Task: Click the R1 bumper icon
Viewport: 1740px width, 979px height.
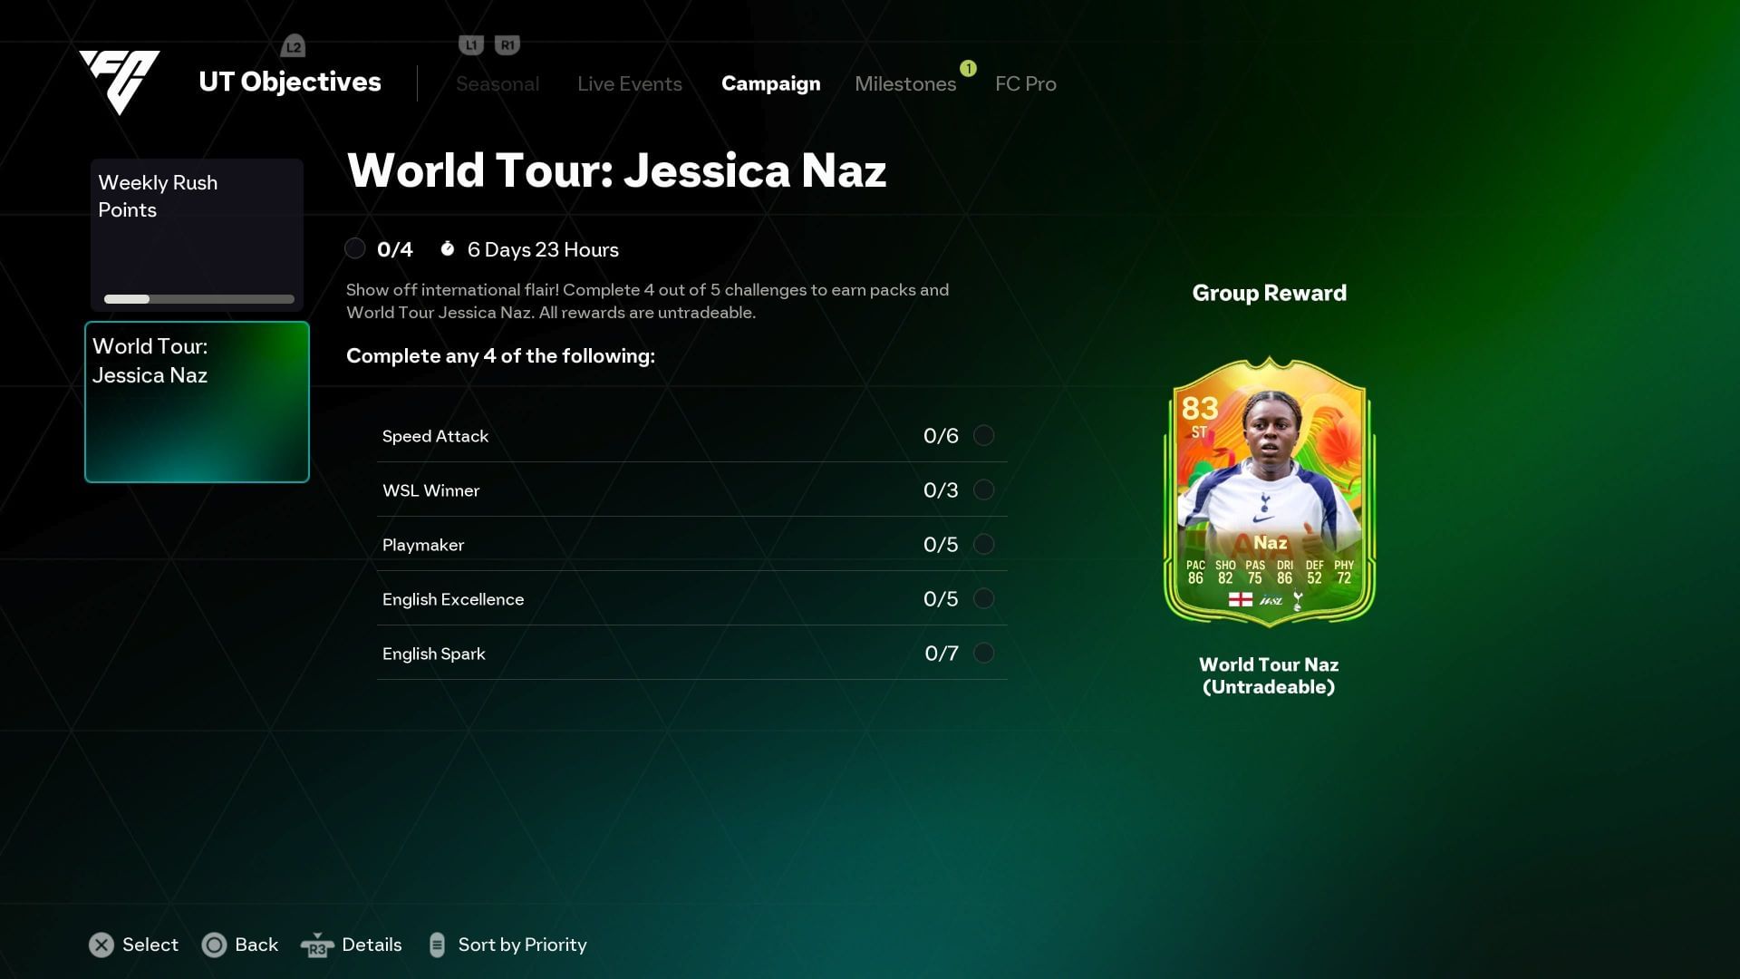Action: tap(507, 44)
